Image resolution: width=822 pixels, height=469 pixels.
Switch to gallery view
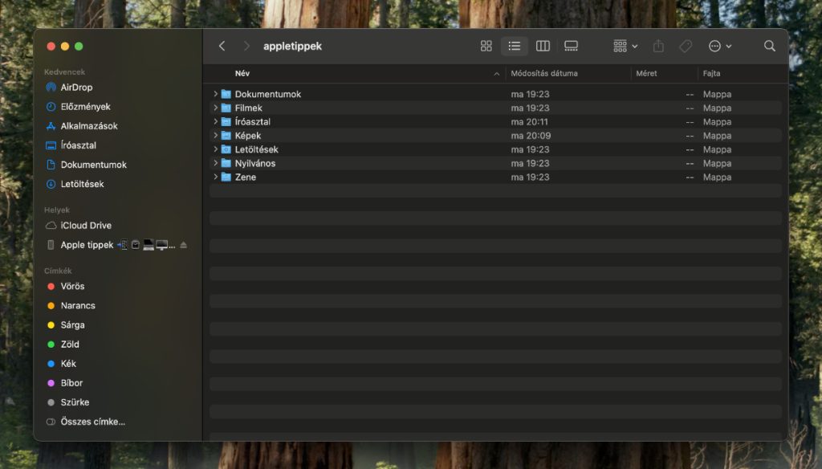pos(571,46)
